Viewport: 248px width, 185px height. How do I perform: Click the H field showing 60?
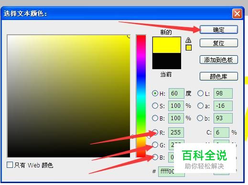(176, 93)
